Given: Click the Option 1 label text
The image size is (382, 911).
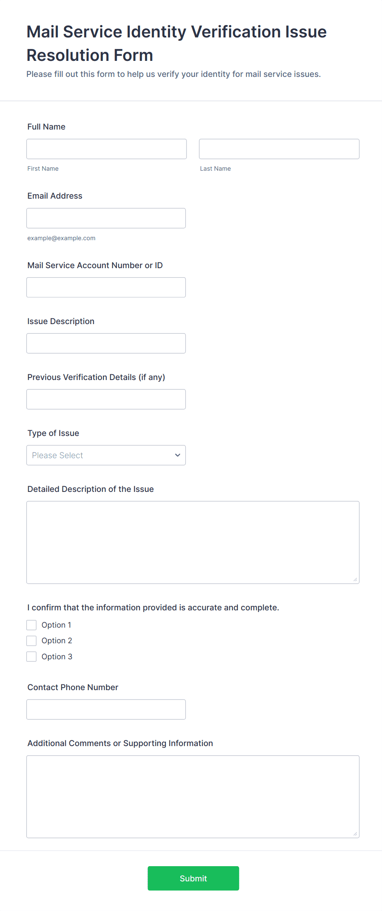Looking at the screenshot, I should (56, 625).
